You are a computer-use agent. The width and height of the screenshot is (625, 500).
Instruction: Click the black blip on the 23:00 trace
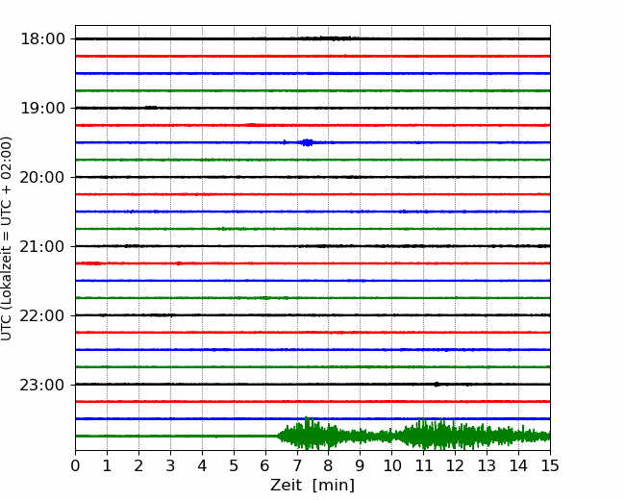pos(437,385)
